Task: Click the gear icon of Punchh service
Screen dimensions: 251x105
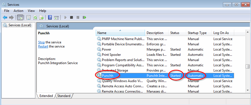Action: [x=99, y=76]
